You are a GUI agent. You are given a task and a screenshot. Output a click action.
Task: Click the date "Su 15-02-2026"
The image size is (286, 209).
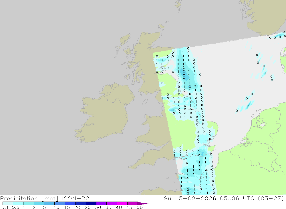pyautogui.click(x=190, y=198)
